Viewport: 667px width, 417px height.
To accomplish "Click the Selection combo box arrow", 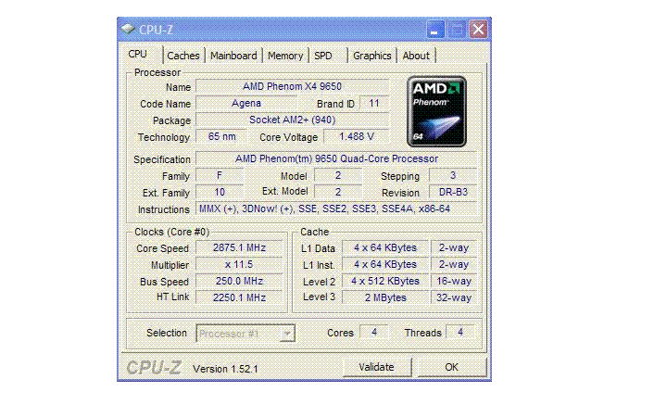I will click(x=287, y=334).
